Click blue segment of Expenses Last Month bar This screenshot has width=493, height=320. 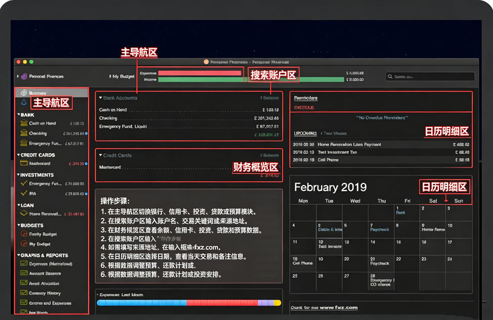(x=142, y=303)
